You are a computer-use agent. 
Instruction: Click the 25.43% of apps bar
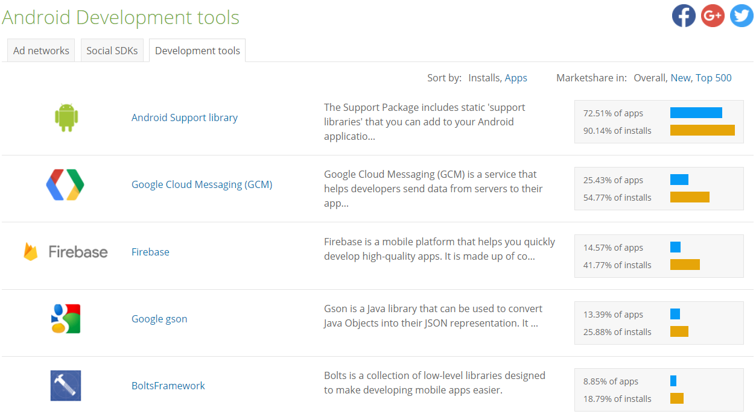[679, 180]
